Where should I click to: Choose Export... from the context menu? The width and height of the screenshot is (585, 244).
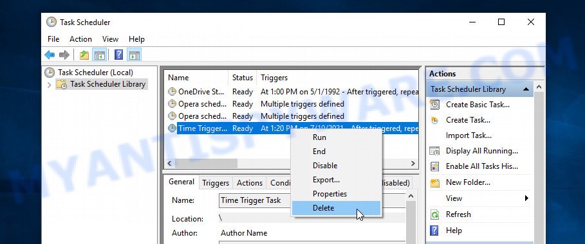[x=336, y=180]
